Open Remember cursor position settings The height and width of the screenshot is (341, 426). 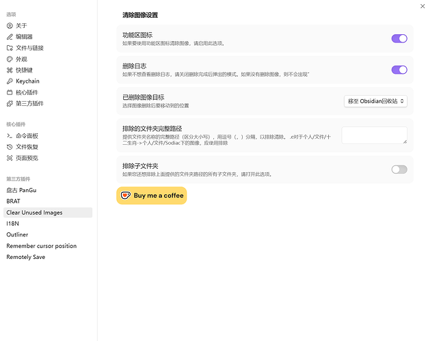(x=48, y=246)
